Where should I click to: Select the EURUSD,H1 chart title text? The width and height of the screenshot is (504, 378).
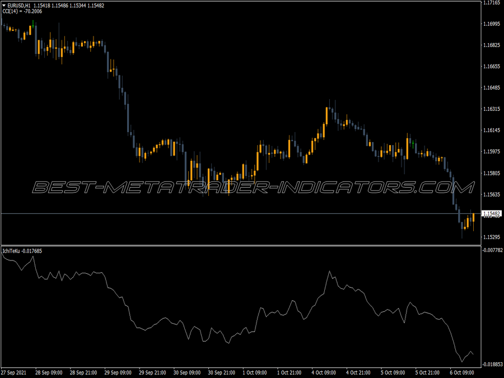coord(19,6)
